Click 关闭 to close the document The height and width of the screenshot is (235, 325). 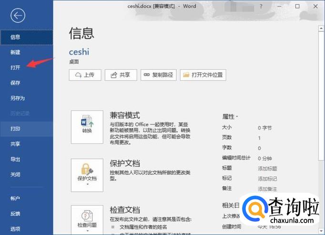[x=15, y=175]
